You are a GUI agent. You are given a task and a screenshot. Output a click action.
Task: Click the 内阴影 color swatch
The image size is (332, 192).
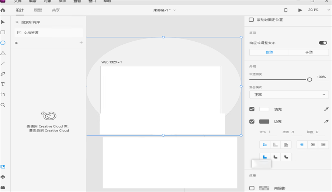264,188
